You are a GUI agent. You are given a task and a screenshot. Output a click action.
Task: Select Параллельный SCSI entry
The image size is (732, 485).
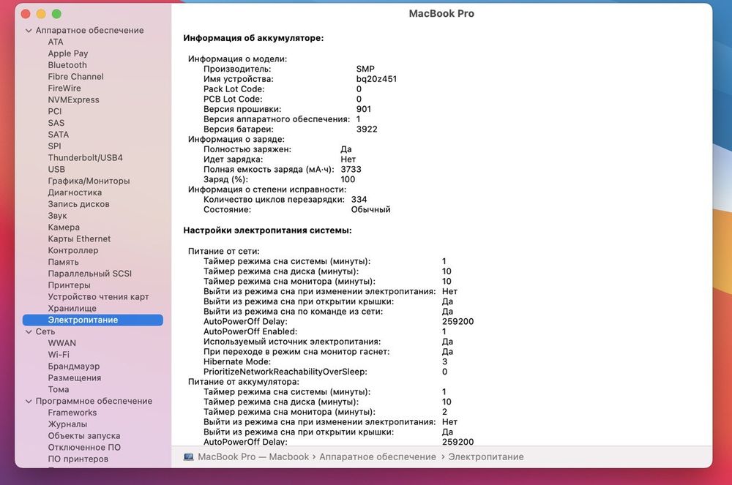coord(89,274)
